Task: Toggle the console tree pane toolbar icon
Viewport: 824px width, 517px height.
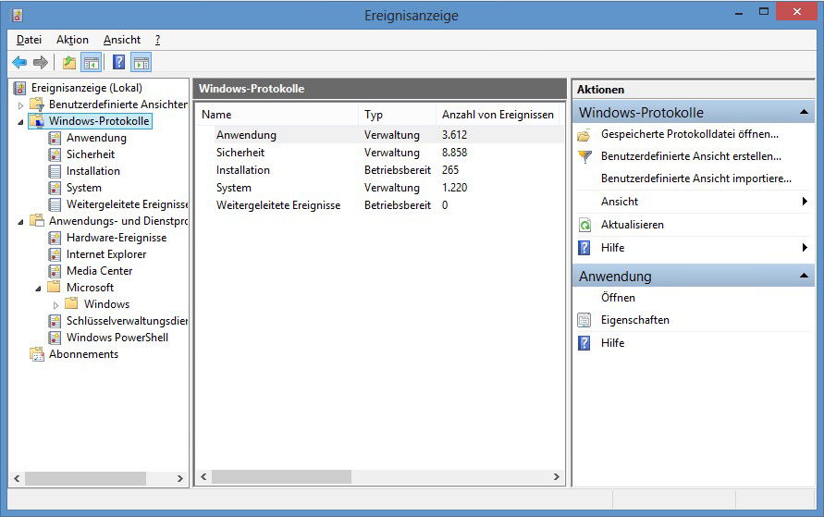Action: [x=92, y=63]
